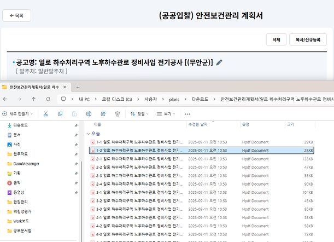Sort files by 수정한 날짜 column header
This screenshot has height=242, width=334.
[197, 124]
